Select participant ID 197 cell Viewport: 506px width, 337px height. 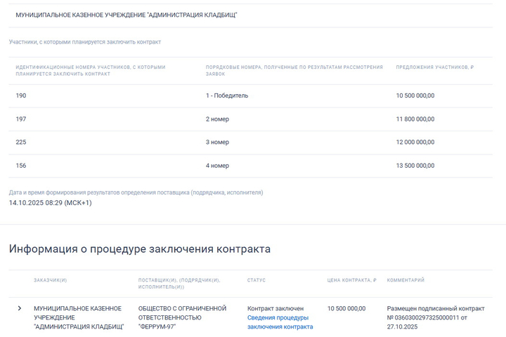click(x=21, y=119)
